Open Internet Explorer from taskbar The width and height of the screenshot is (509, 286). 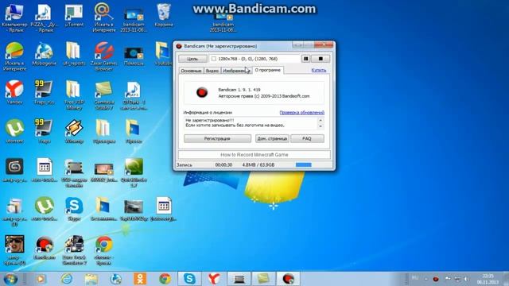[x=67, y=279]
